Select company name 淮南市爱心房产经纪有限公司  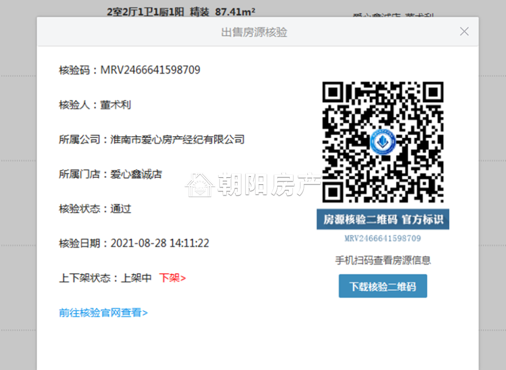178,140
